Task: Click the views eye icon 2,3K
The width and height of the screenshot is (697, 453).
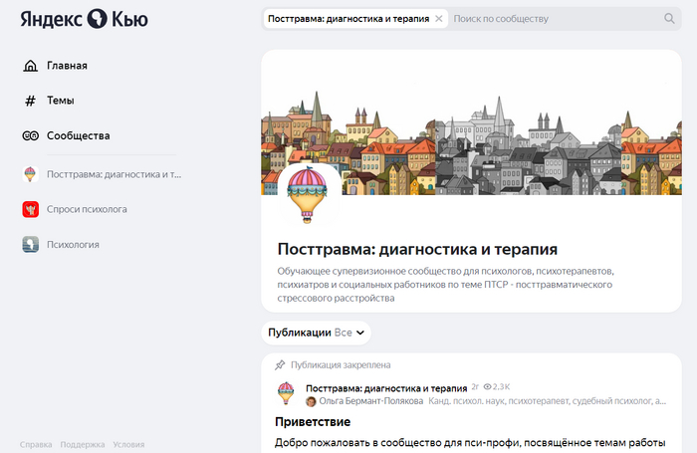Action: click(487, 386)
